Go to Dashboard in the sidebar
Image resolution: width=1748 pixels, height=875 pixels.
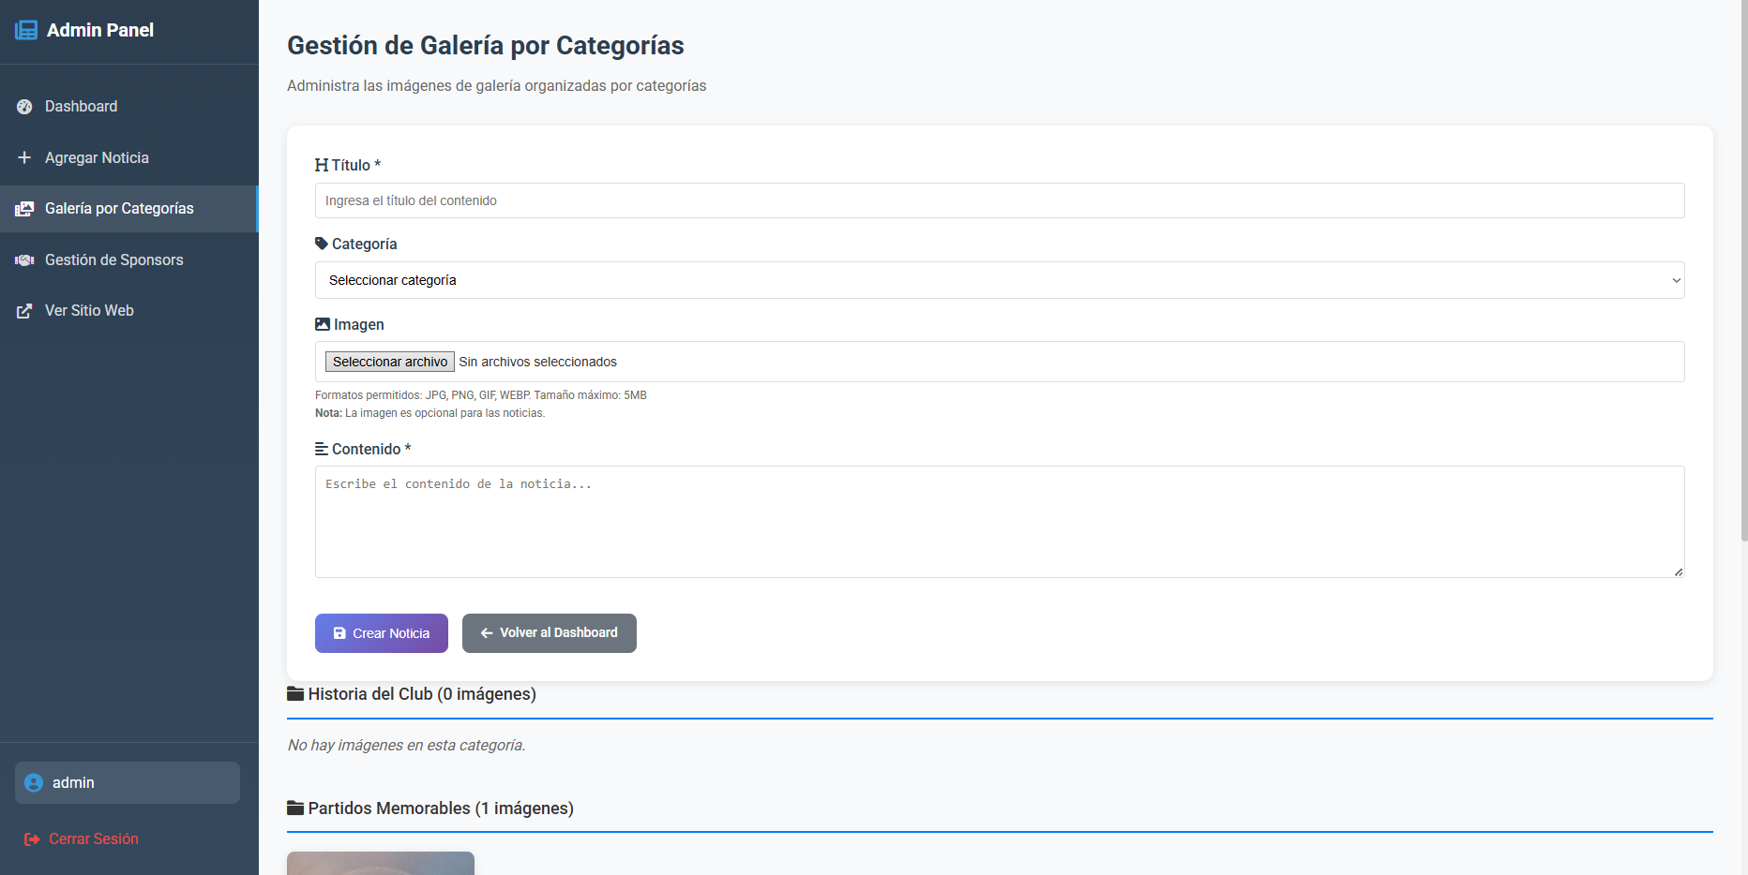pos(81,107)
